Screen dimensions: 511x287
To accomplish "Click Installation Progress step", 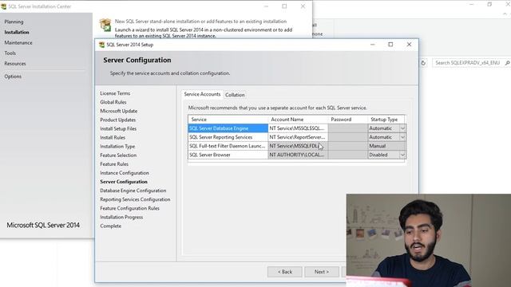I will coord(121,217).
